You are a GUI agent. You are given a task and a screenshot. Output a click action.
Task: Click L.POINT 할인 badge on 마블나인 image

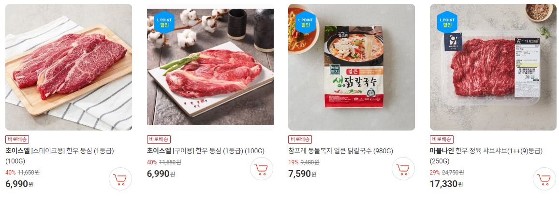(x=447, y=22)
